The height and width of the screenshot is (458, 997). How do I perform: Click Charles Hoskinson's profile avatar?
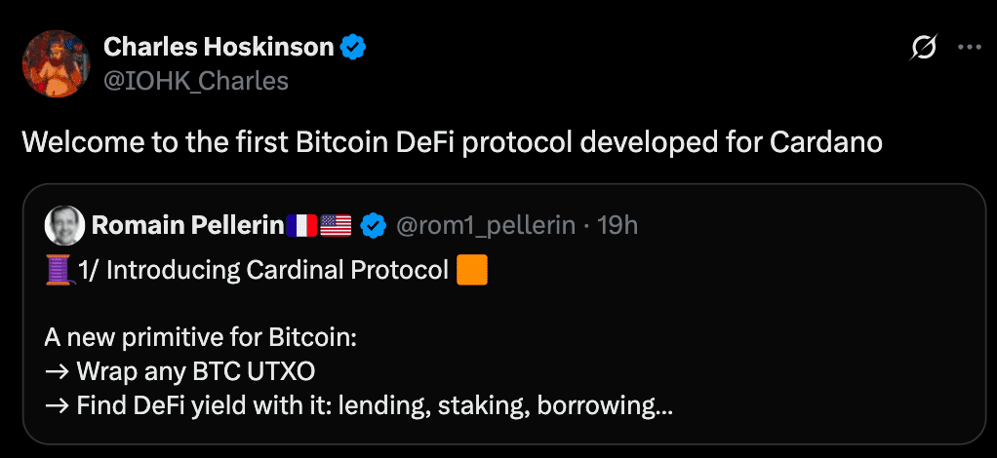point(57,63)
